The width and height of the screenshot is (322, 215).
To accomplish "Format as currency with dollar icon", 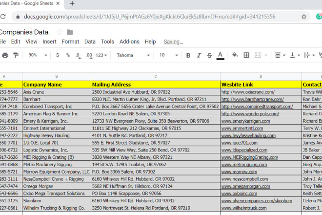I will pyautogui.click(x=58, y=55).
